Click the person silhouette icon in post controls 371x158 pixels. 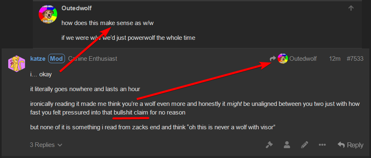coord(287,144)
